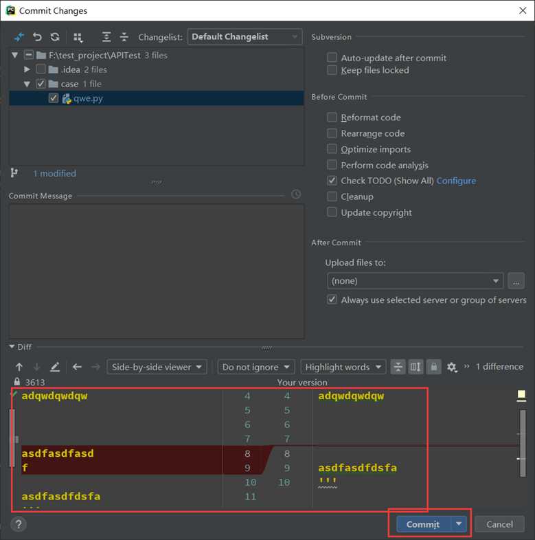Image resolution: width=535 pixels, height=540 pixels.
Task: Toggle collapse unchanged fragments icon
Action: pos(398,367)
